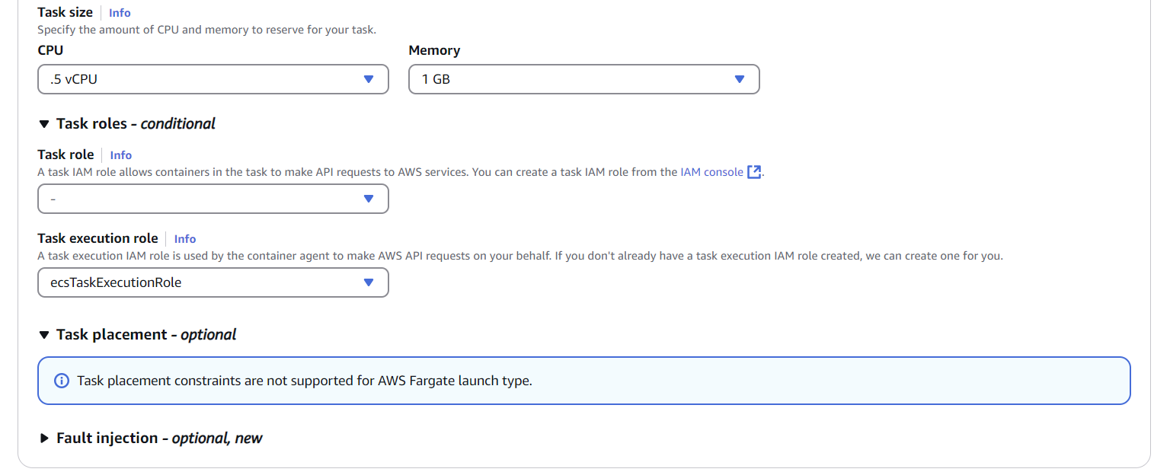The height and width of the screenshot is (472, 1170).
Task: Click the arrow icon in the CPU selector
Action: click(369, 79)
